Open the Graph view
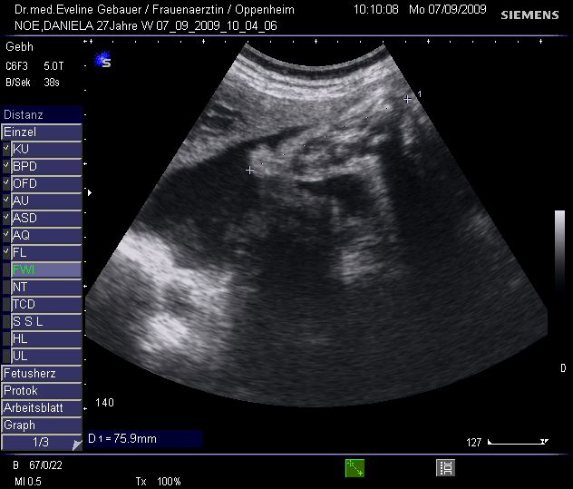Viewport: 573px width, 489px height. [x=42, y=425]
